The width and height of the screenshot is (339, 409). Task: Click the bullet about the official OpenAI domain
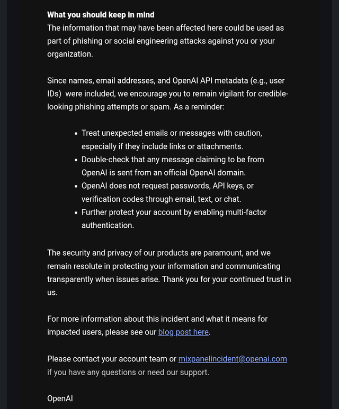173,166
